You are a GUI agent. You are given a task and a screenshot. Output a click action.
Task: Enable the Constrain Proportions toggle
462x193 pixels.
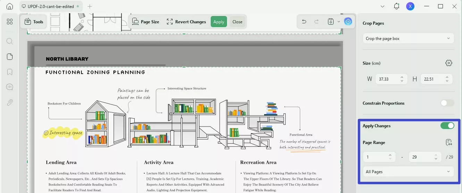[x=447, y=103]
